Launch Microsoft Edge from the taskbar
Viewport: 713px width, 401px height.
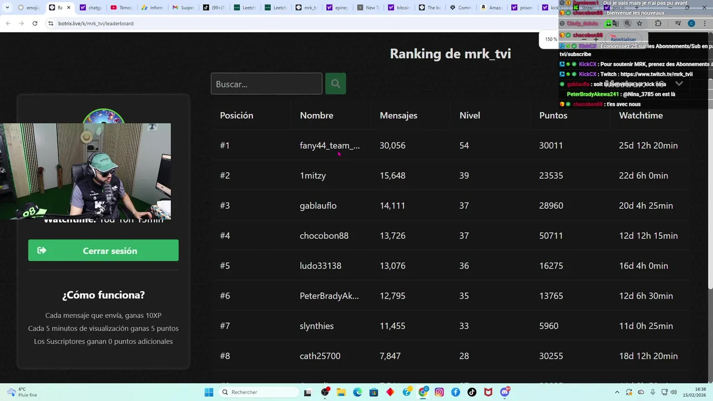click(357, 392)
